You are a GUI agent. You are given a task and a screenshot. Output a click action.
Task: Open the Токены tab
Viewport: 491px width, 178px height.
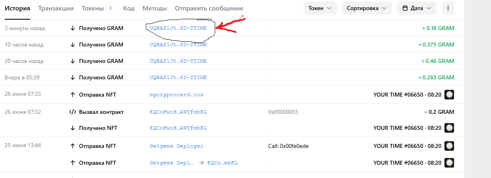click(x=98, y=8)
